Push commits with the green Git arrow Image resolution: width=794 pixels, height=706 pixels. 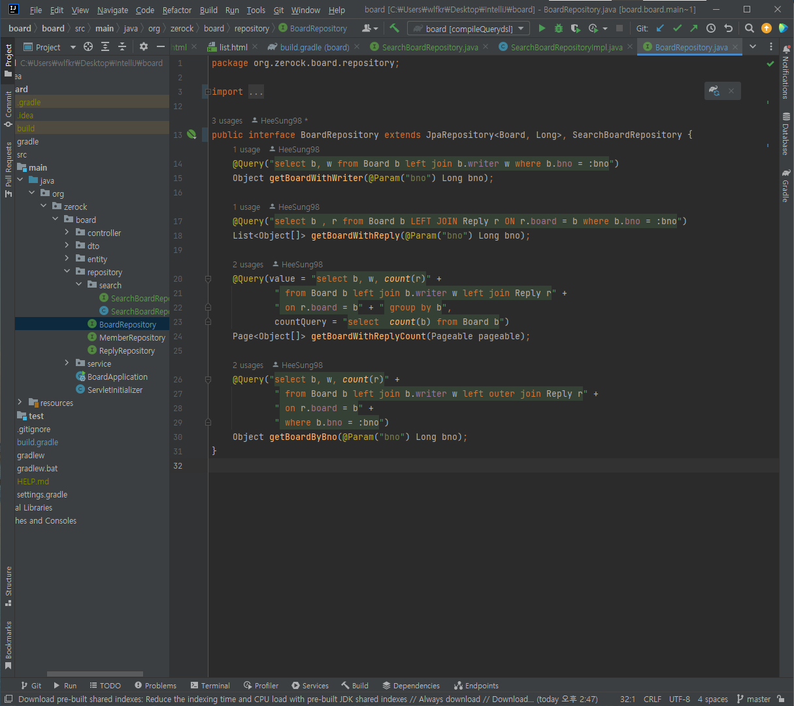[694, 28]
